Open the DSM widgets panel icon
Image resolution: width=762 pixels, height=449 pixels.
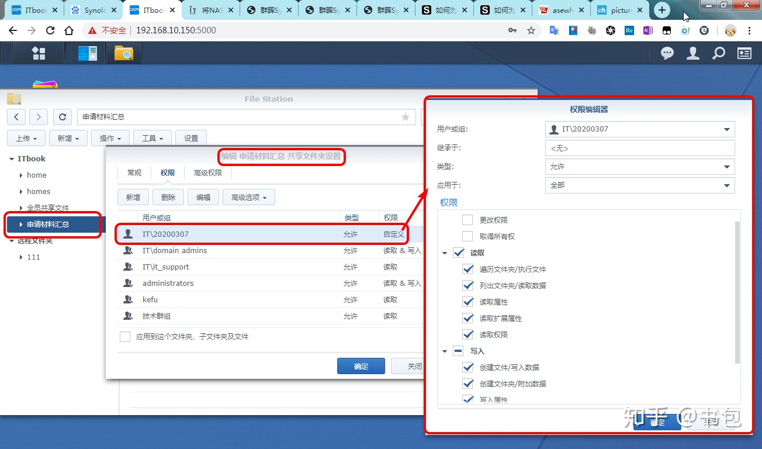pos(744,54)
